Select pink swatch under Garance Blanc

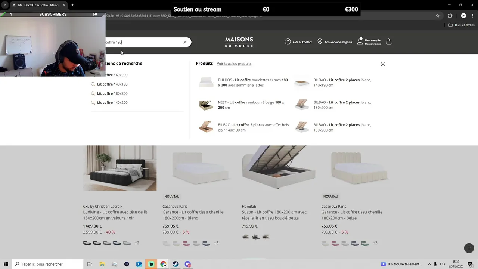(186, 243)
